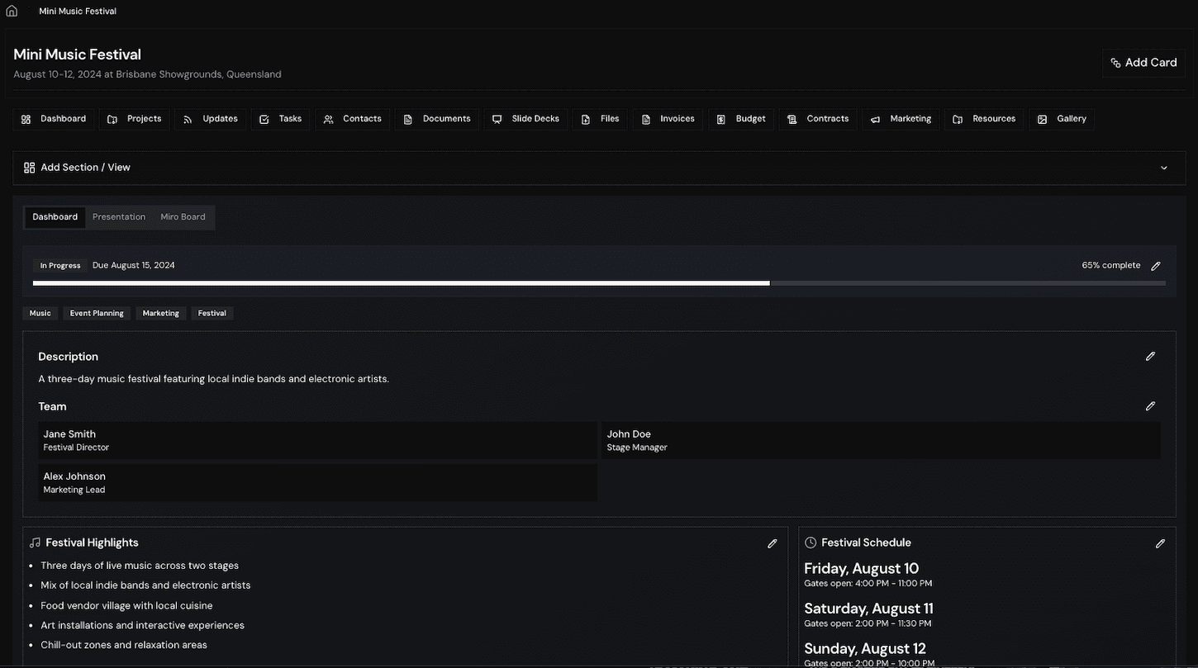Viewport: 1198px width, 668px height.
Task: Click the In Progress status badge
Action: pyautogui.click(x=60, y=266)
